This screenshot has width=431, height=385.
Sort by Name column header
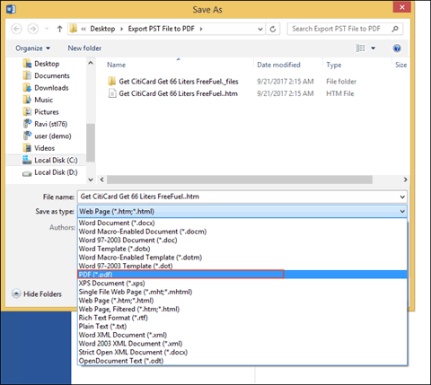click(x=117, y=65)
